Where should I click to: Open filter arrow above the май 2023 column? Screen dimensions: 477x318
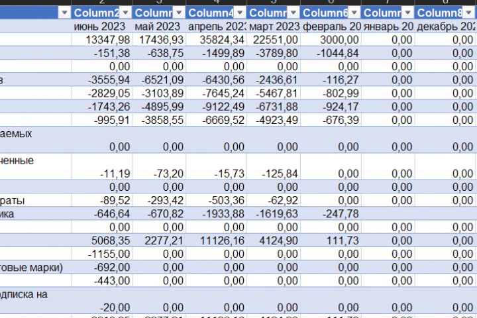click(179, 13)
